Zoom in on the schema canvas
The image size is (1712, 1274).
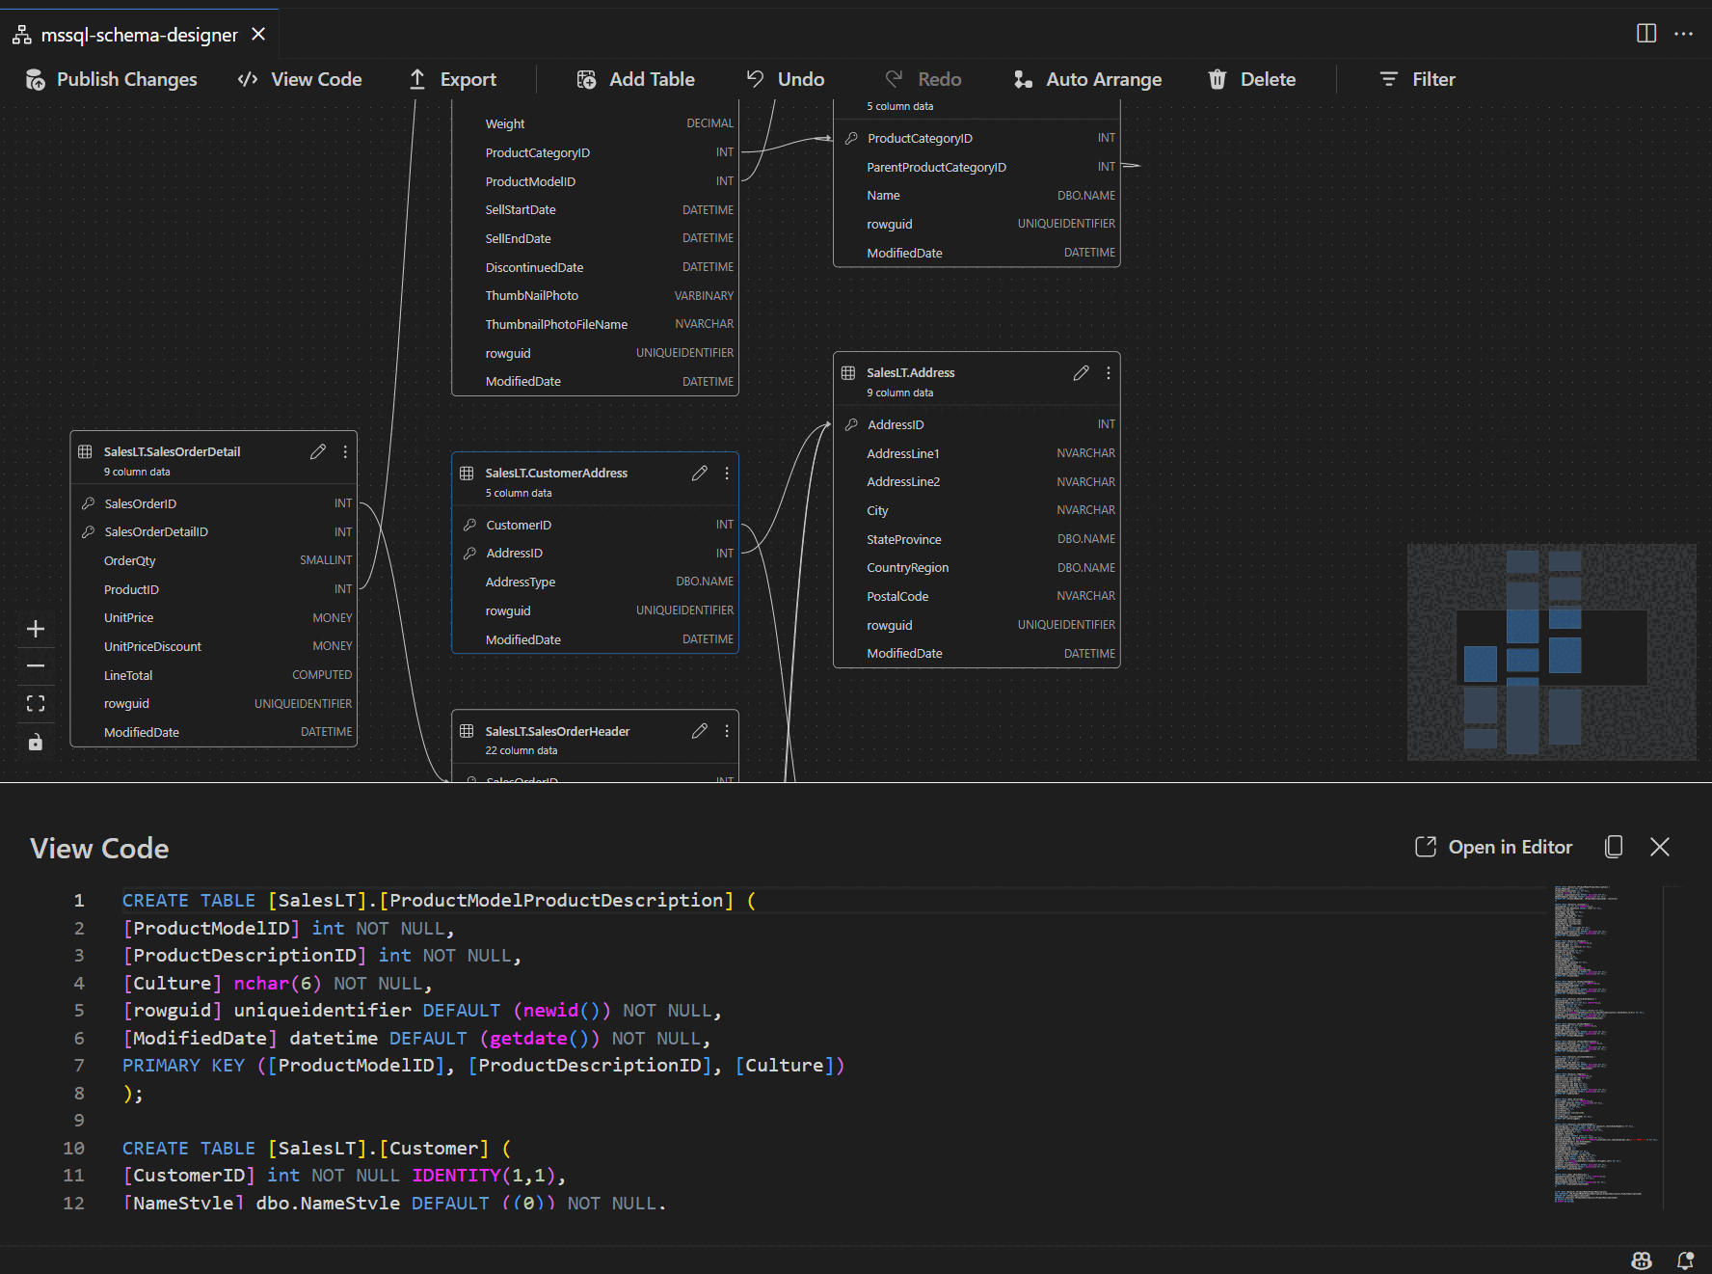point(36,629)
